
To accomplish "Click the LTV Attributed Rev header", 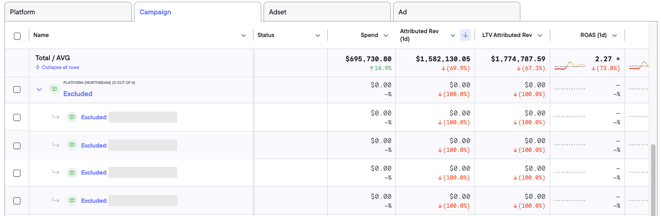I will pos(507,35).
